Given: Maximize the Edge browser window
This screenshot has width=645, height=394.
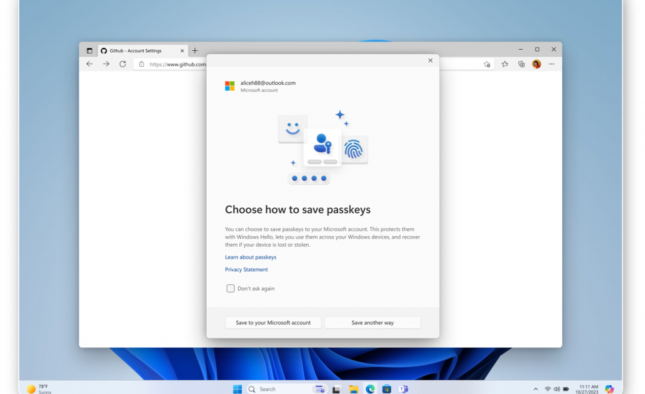Looking at the screenshot, I should point(537,50).
